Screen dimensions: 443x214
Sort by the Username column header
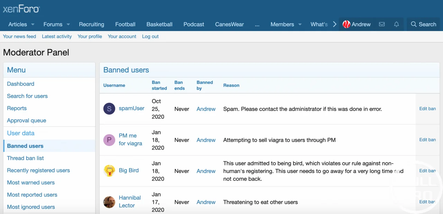pos(114,85)
